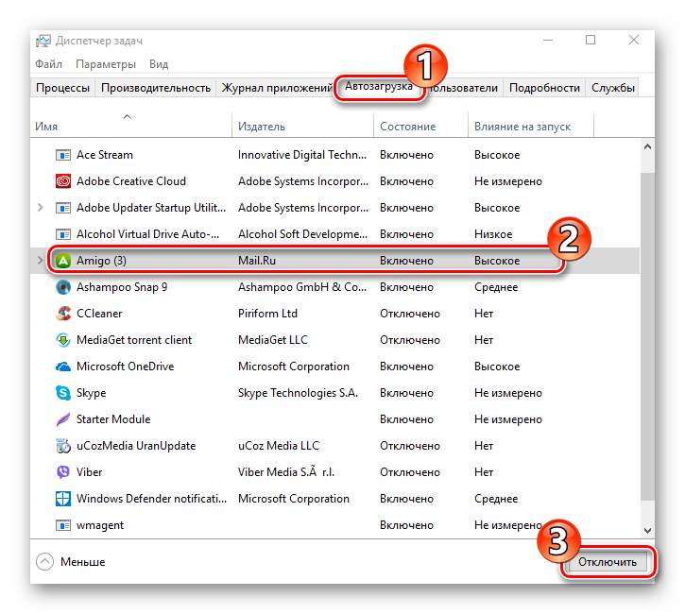Image resolution: width=685 pixels, height=614 pixels.
Task: Click the uCozMedia UranUpdate icon
Action: 63,446
